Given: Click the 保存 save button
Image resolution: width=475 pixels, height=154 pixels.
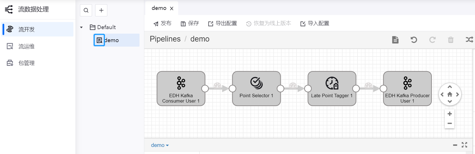Looking at the screenshot, I should pyautogui.click(x=190, y=23).
